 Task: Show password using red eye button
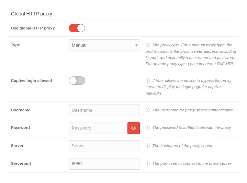pyautogui.click(x=134, y=128)
